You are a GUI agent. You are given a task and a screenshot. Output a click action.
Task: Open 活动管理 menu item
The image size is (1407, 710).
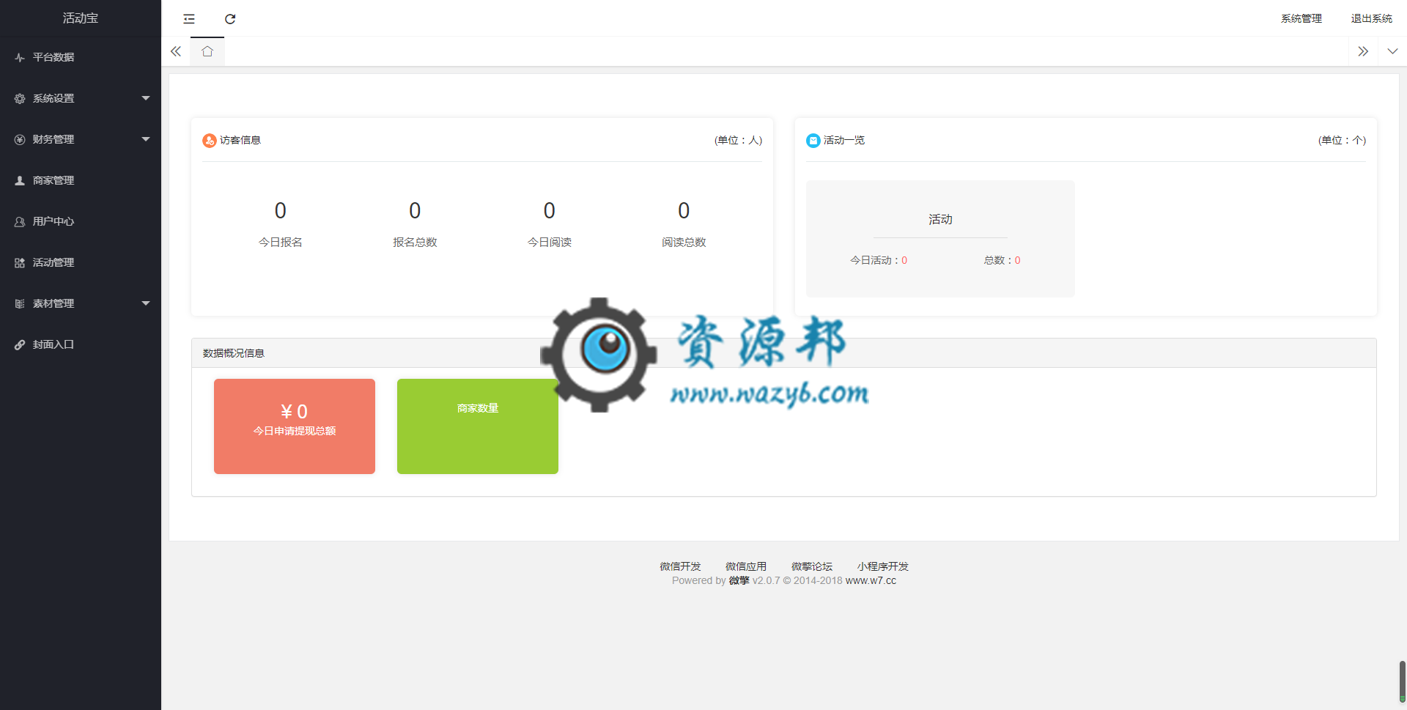point(81,262)
